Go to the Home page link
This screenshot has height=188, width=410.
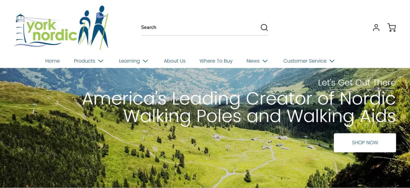point(52,61)
